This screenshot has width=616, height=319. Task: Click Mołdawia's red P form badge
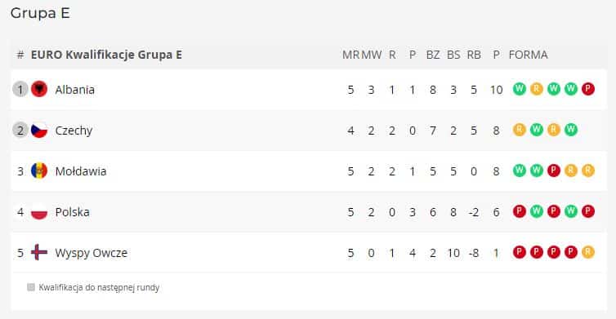point(554,171)
